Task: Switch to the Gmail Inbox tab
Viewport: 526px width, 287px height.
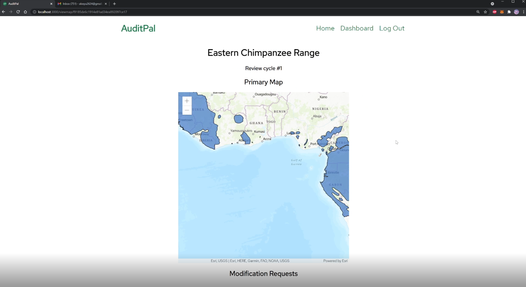Action: click(82, 4)
